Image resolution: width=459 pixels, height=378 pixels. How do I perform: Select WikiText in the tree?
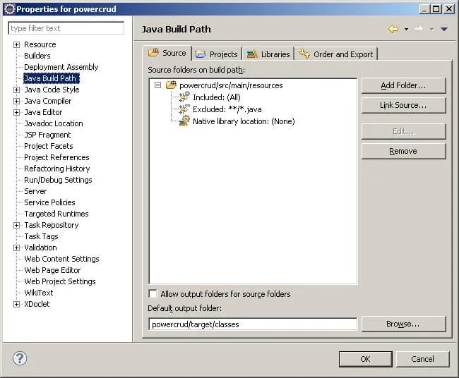39,293
